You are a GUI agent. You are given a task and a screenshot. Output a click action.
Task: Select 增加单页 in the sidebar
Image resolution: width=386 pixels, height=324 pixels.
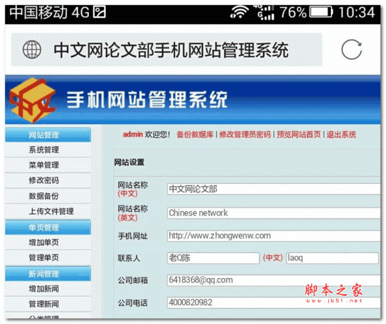point(44,242)
